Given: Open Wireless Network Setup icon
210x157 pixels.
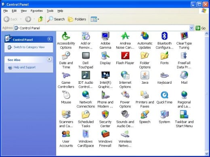Looking at the screenshot, I should [125, 134].
